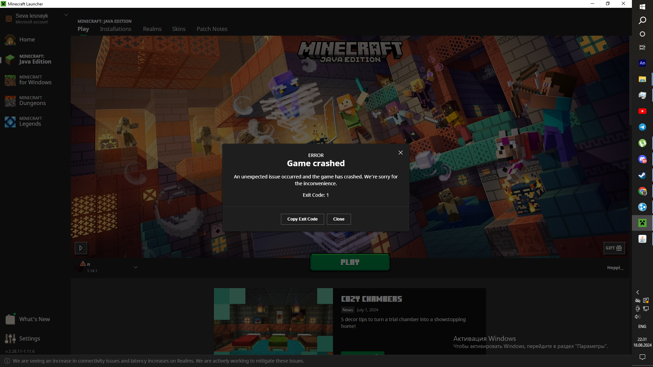
Task: Expand the Seva lesnayk account menu
Action: [66, 15]
